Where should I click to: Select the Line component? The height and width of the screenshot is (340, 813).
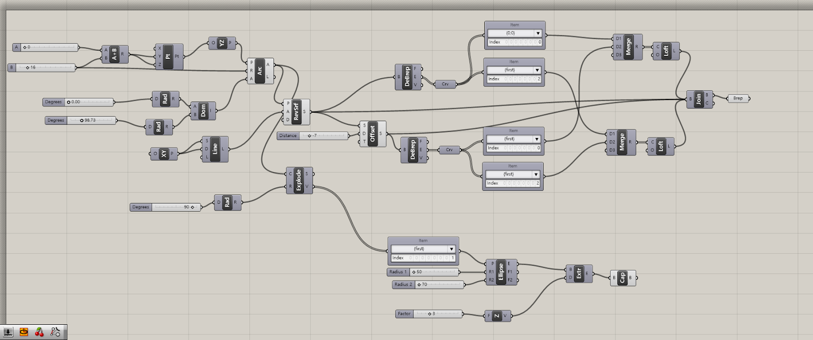click(215, 149)
